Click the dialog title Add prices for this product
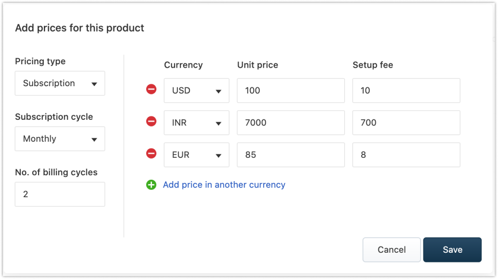This screenshot has width=498, height=279. (80, 28)
